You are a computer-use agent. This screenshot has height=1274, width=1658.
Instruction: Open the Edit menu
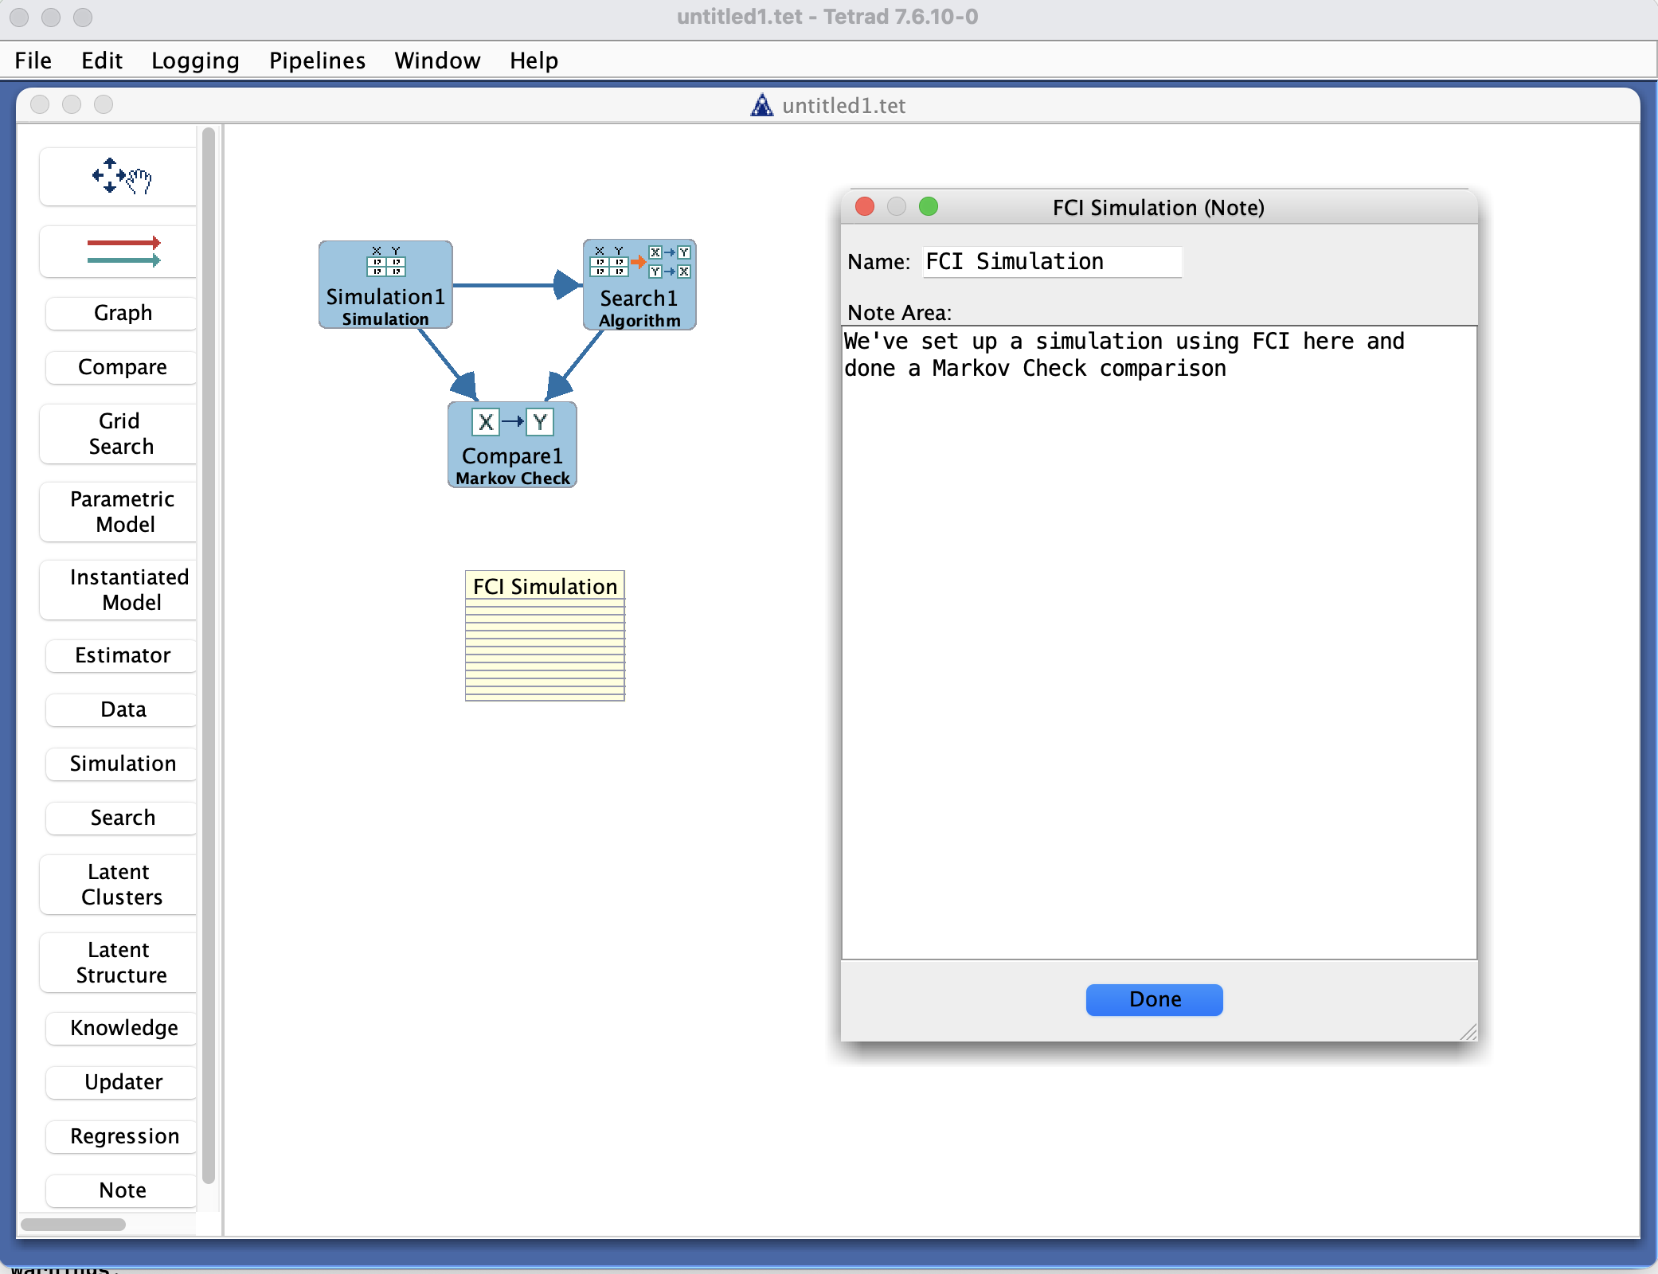102,61
